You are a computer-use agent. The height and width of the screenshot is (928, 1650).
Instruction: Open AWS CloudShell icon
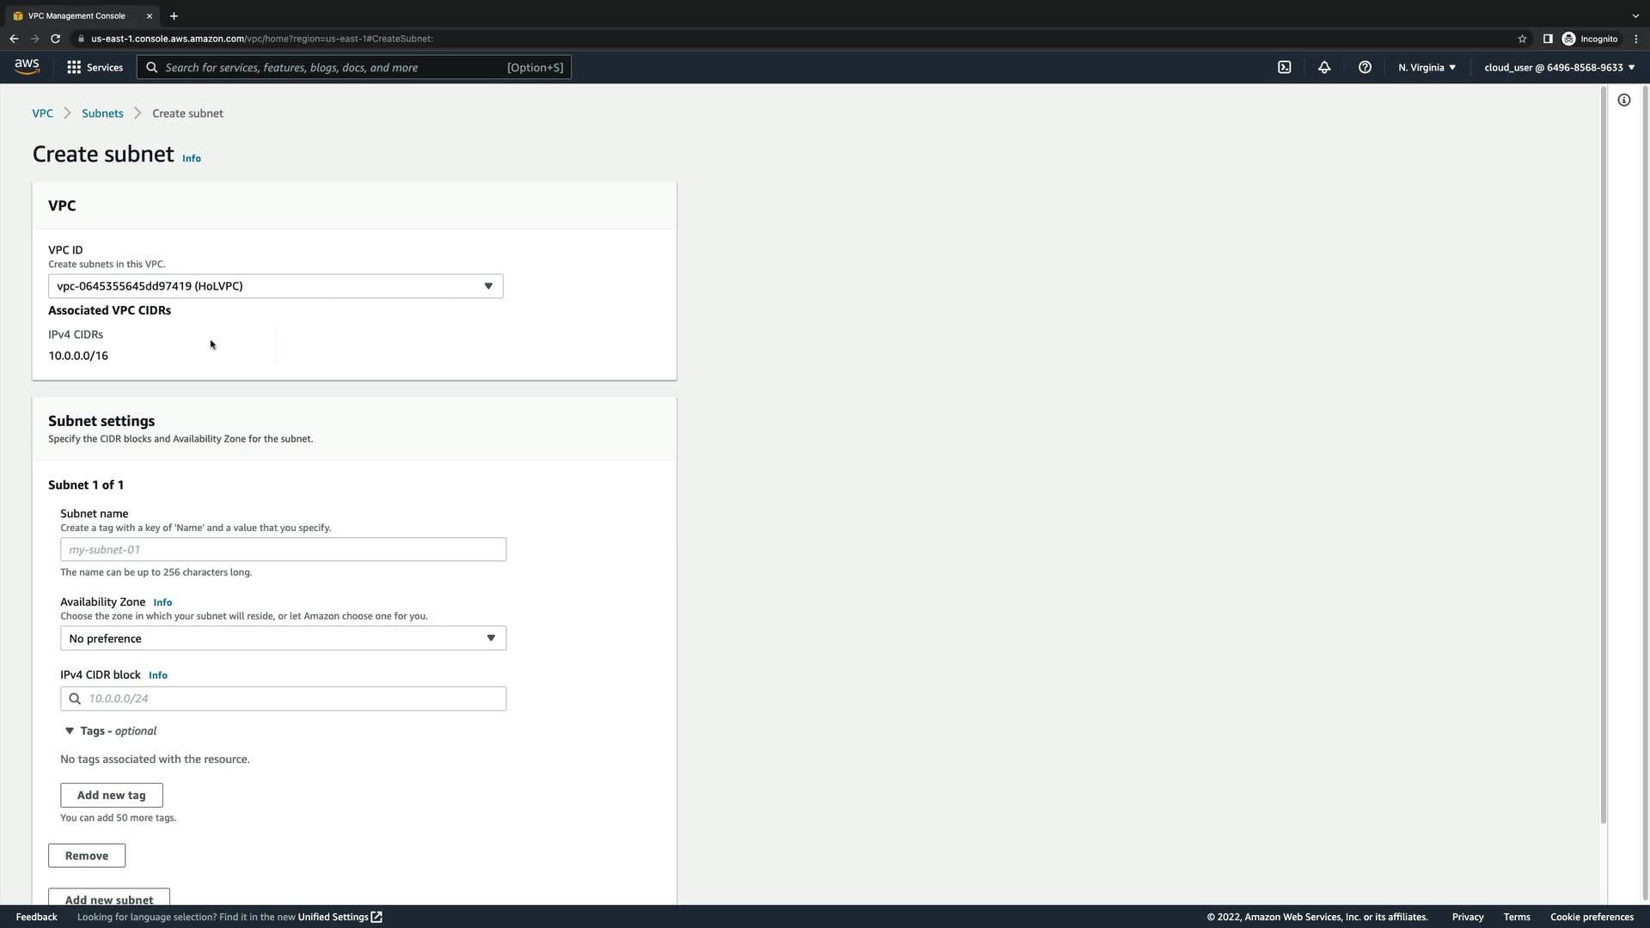pos(1284,67)
